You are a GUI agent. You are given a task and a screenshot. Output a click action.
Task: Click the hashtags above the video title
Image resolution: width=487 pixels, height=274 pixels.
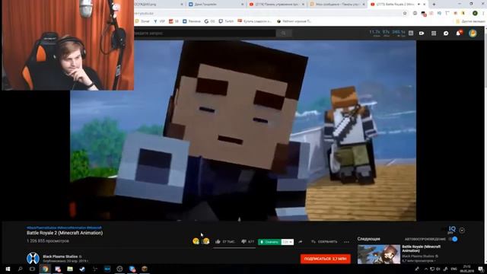point(64,228)
